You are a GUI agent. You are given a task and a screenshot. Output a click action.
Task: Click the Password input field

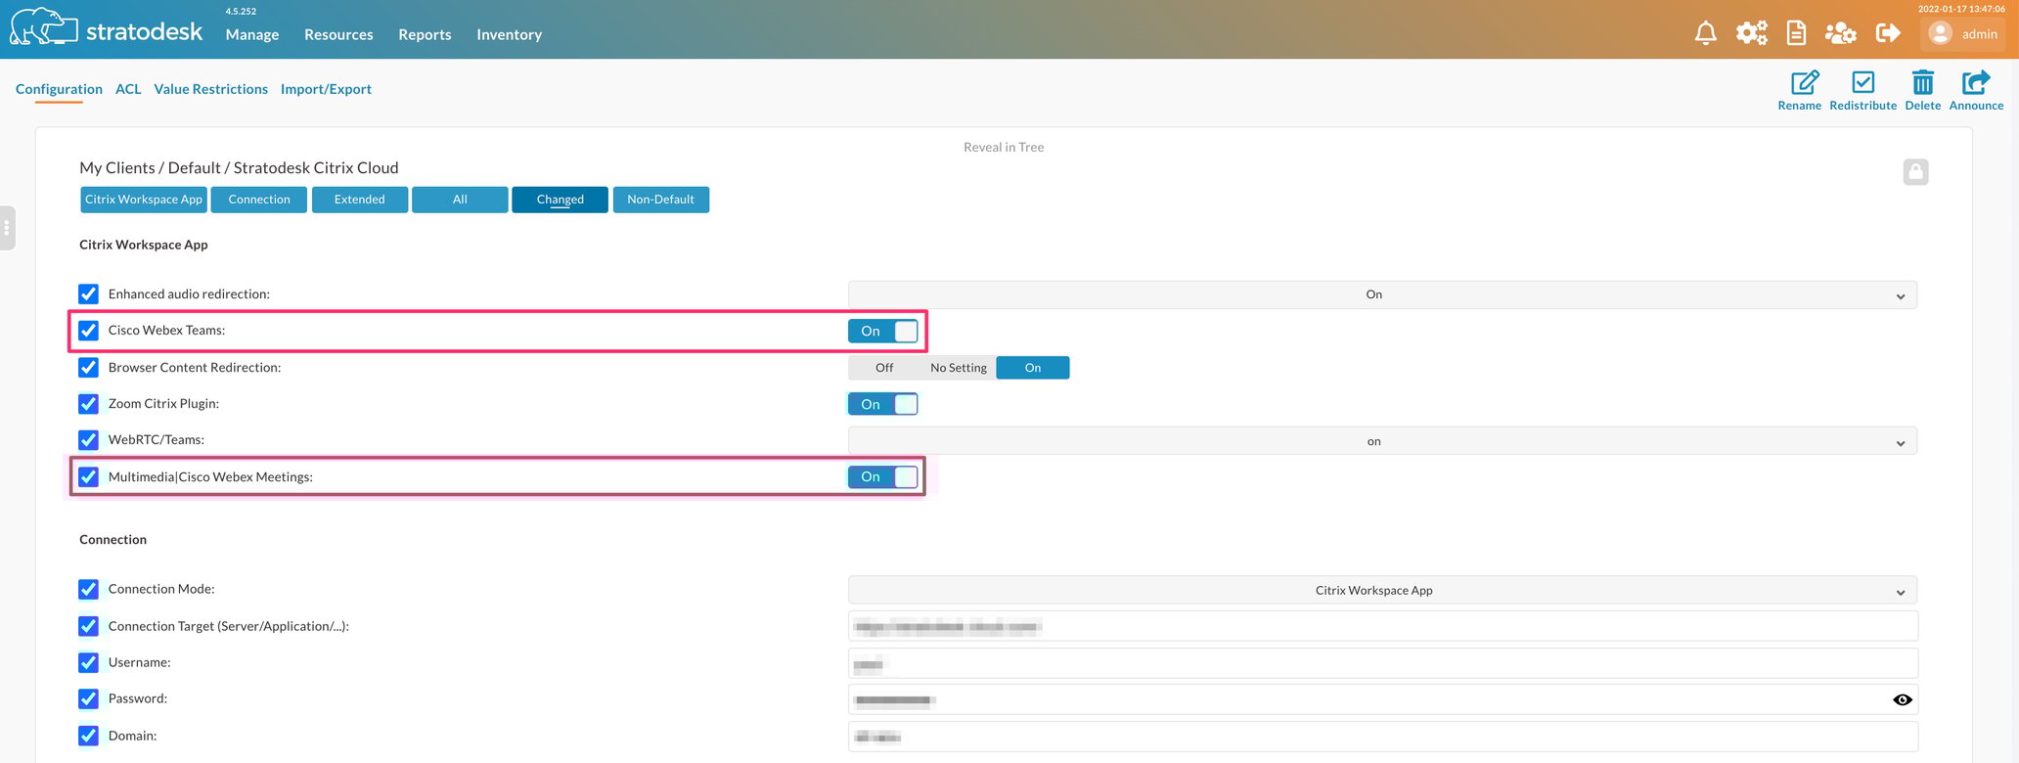[x=1382, y=699]
